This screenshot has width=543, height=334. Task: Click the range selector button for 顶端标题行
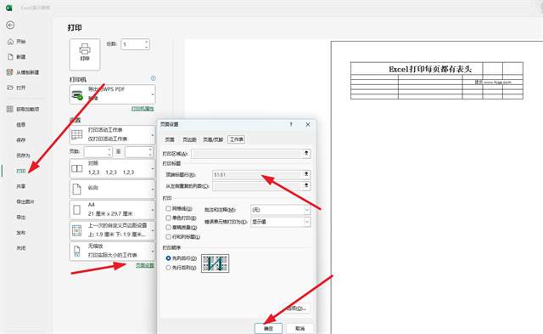(x=306, y=174)
